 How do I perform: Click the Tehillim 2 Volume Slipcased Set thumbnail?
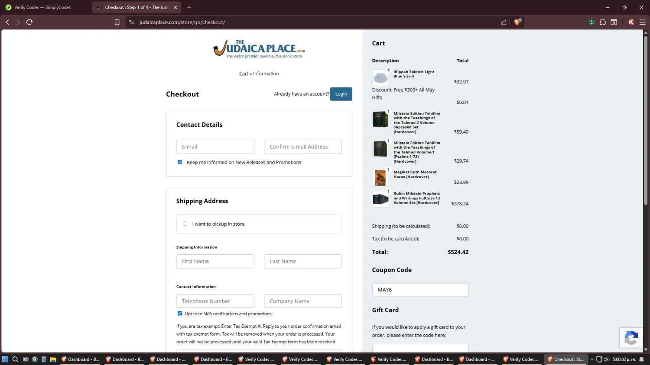point(380,119)
